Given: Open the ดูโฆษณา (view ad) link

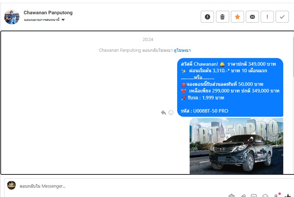Looking at the screenshot, I should coord(182,50).
